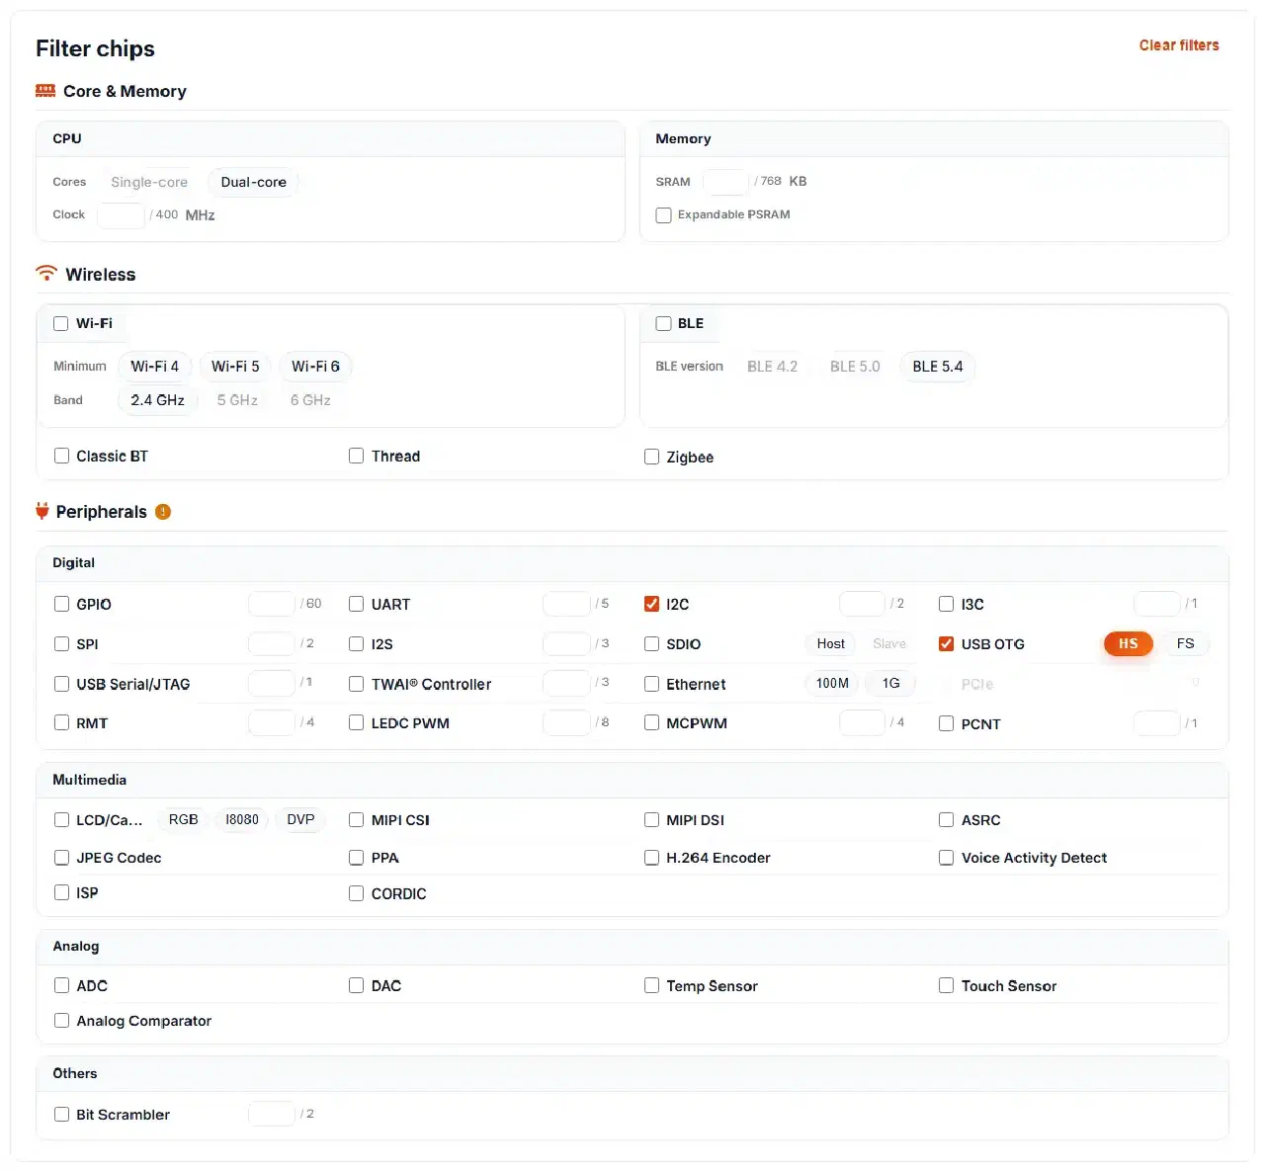Focus the SRAM KB input field
The image size is (1265, 1172).
click(725, 182)
